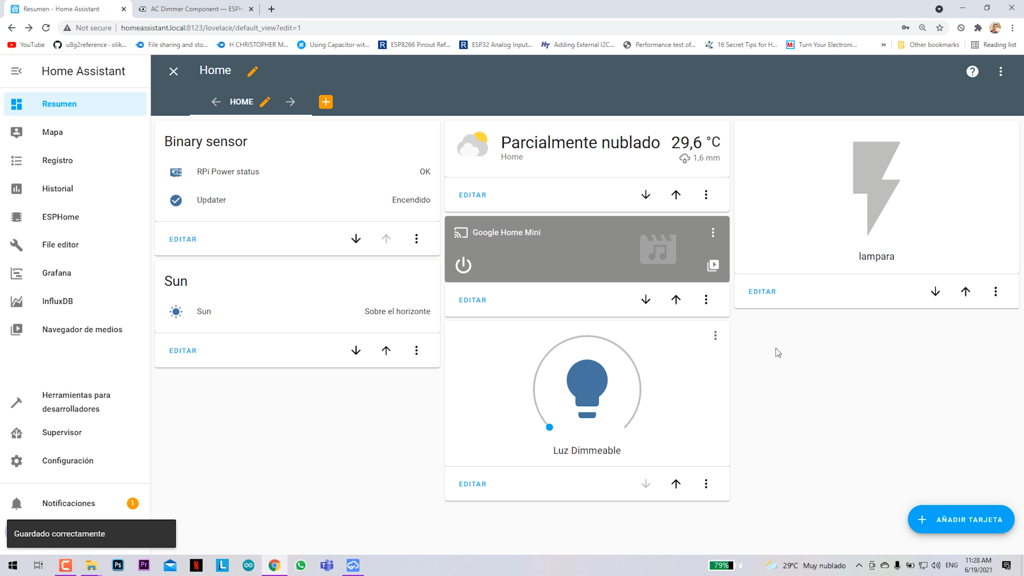Add a new view with the plus icon
The width and height of the screenshot is (1024, 576).
(x=326, y=101)
